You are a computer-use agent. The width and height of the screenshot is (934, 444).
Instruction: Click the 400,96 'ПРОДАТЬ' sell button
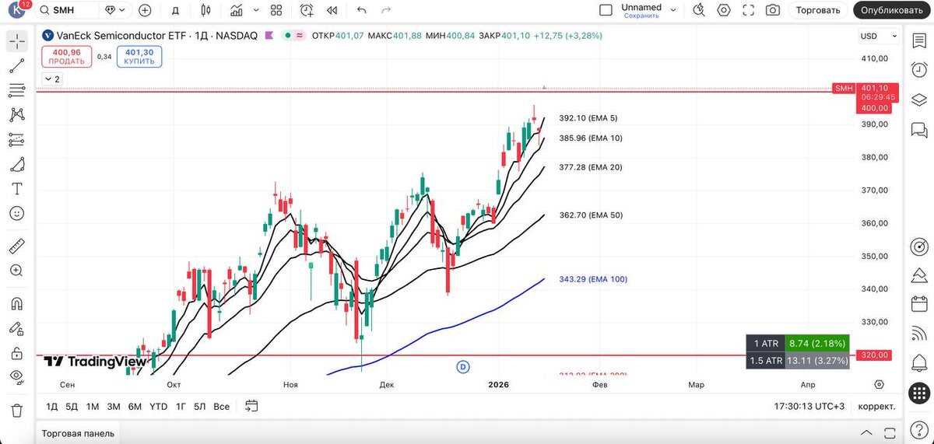pos(66,57)
